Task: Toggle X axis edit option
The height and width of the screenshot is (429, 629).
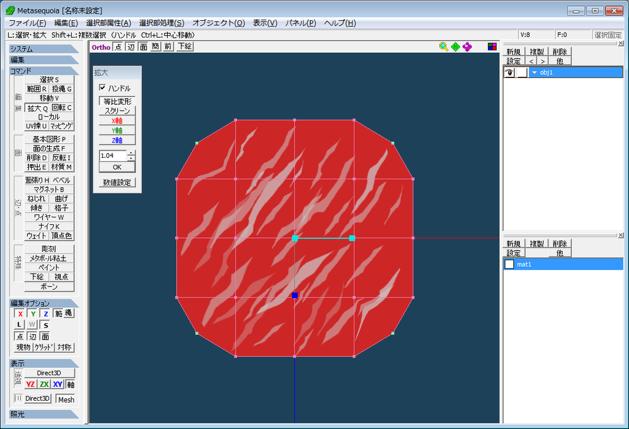Action: [20, 313]
